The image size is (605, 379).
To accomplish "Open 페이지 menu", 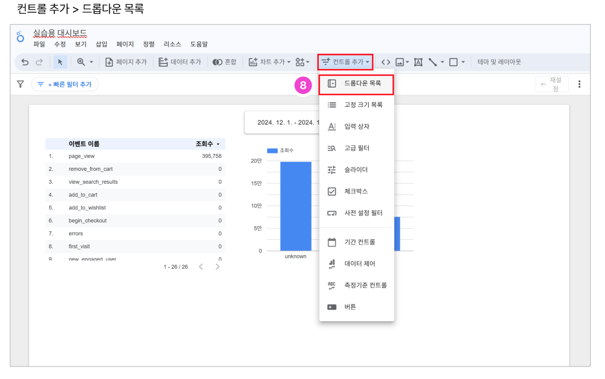I will 125,44.
